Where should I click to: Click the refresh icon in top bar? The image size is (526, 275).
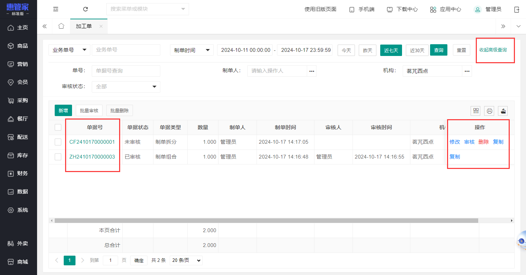point(86,9)
